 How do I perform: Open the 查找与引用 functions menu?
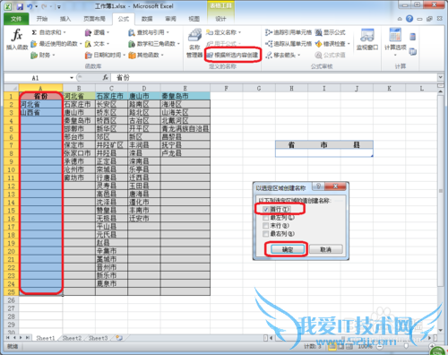[149, 32]
